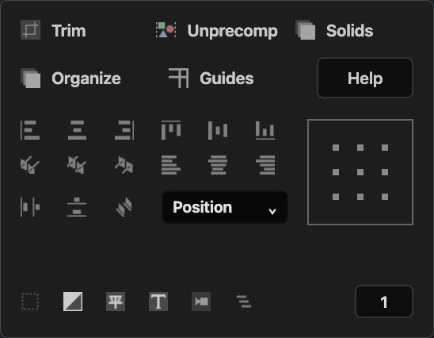Select center anchor point in grid
The image size is (434, 338).
(360, 172)
